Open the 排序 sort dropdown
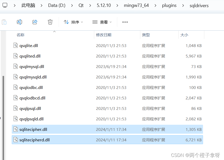The height and width of the screenshot is (160, 224). (x=73, y=22)
